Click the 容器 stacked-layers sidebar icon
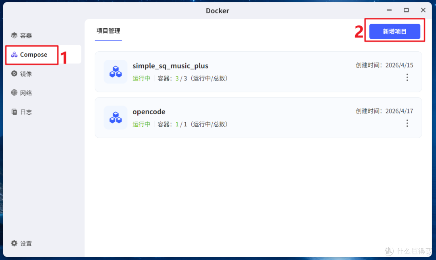Screen dimensions: 436x260 click(14, 35)
